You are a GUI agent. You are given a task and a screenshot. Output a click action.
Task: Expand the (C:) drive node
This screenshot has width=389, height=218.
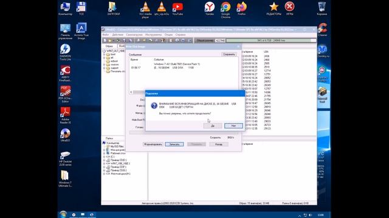(x=104, y=157)
